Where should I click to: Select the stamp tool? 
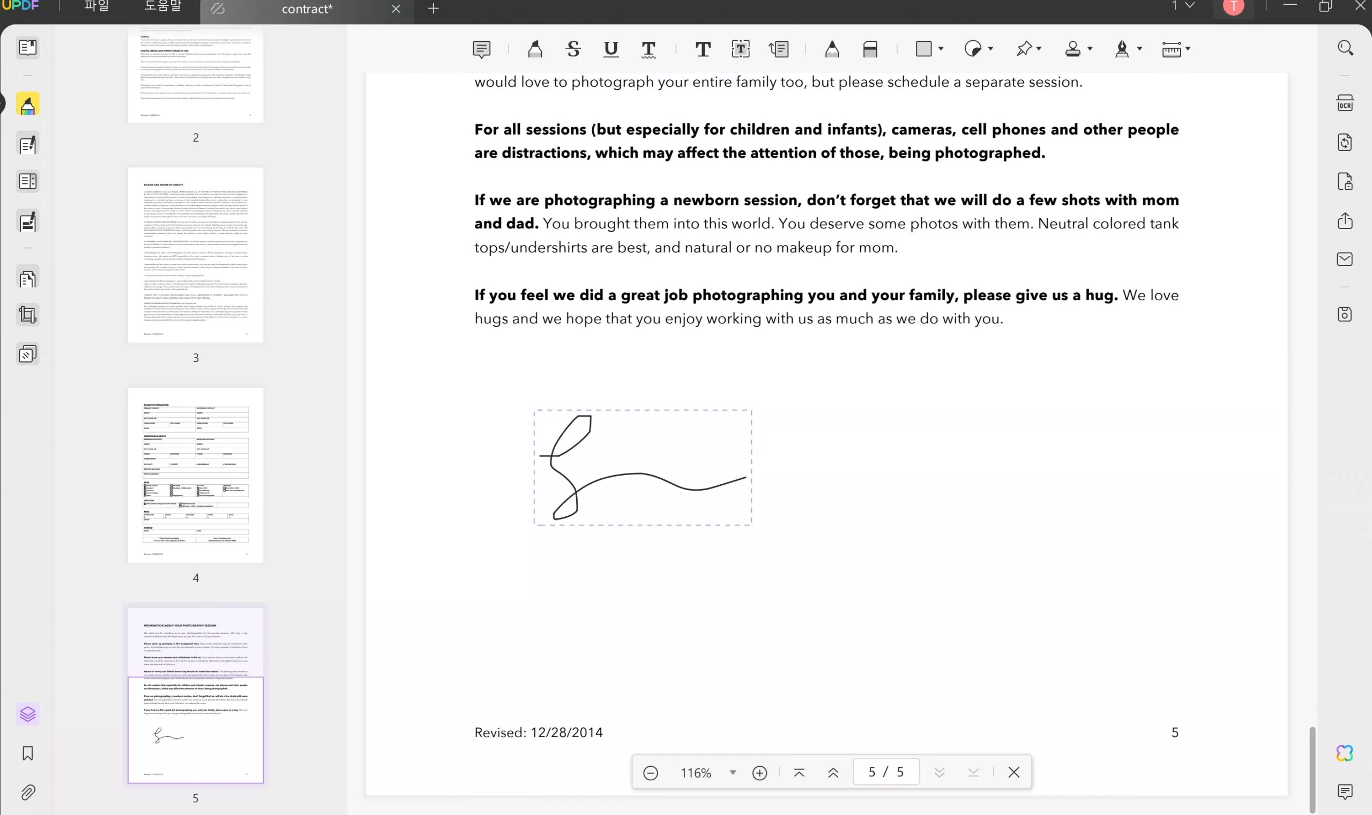[x=1073, y=49]
